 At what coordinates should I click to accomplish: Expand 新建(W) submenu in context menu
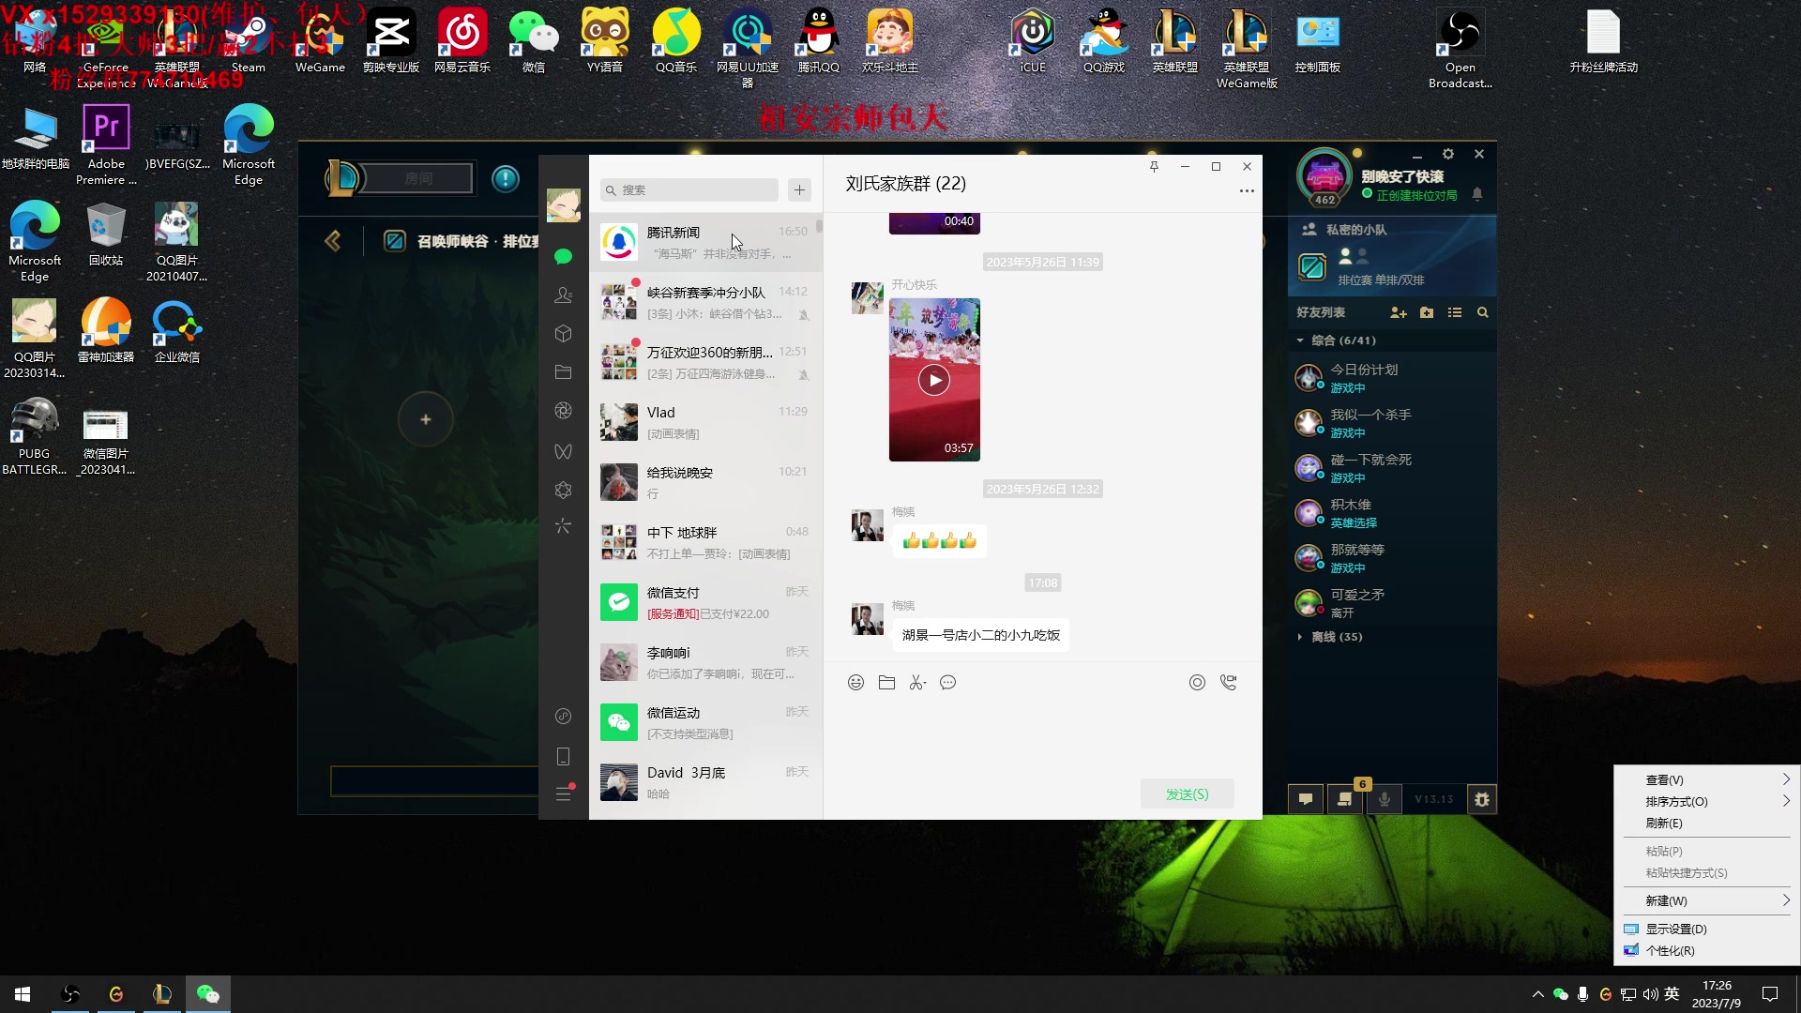coord(1706,901)
